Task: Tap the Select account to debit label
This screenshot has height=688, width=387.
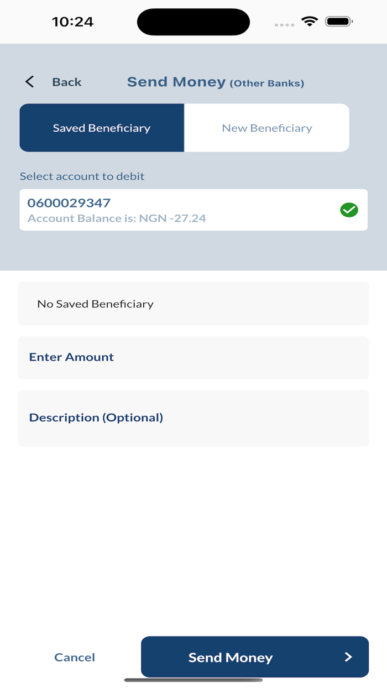Action: point(82,176)
